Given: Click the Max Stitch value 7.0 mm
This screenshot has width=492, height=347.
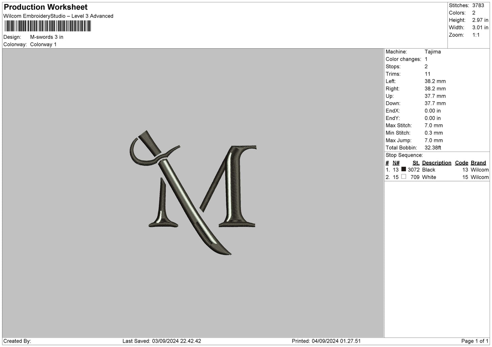Looking at the screenshot, I should pos(434,126).
